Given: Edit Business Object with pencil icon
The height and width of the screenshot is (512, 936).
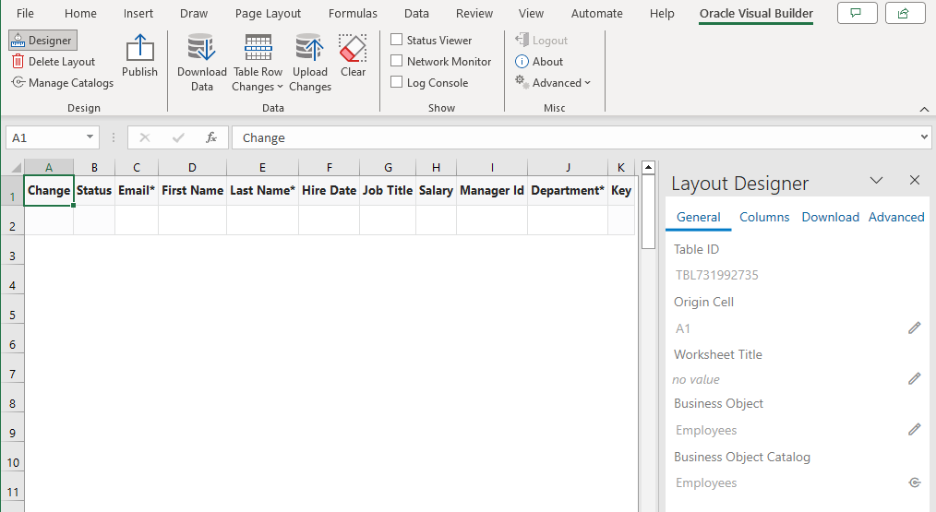Looking at the screenshot, I should pyautogui.click(x=915, y=430).
